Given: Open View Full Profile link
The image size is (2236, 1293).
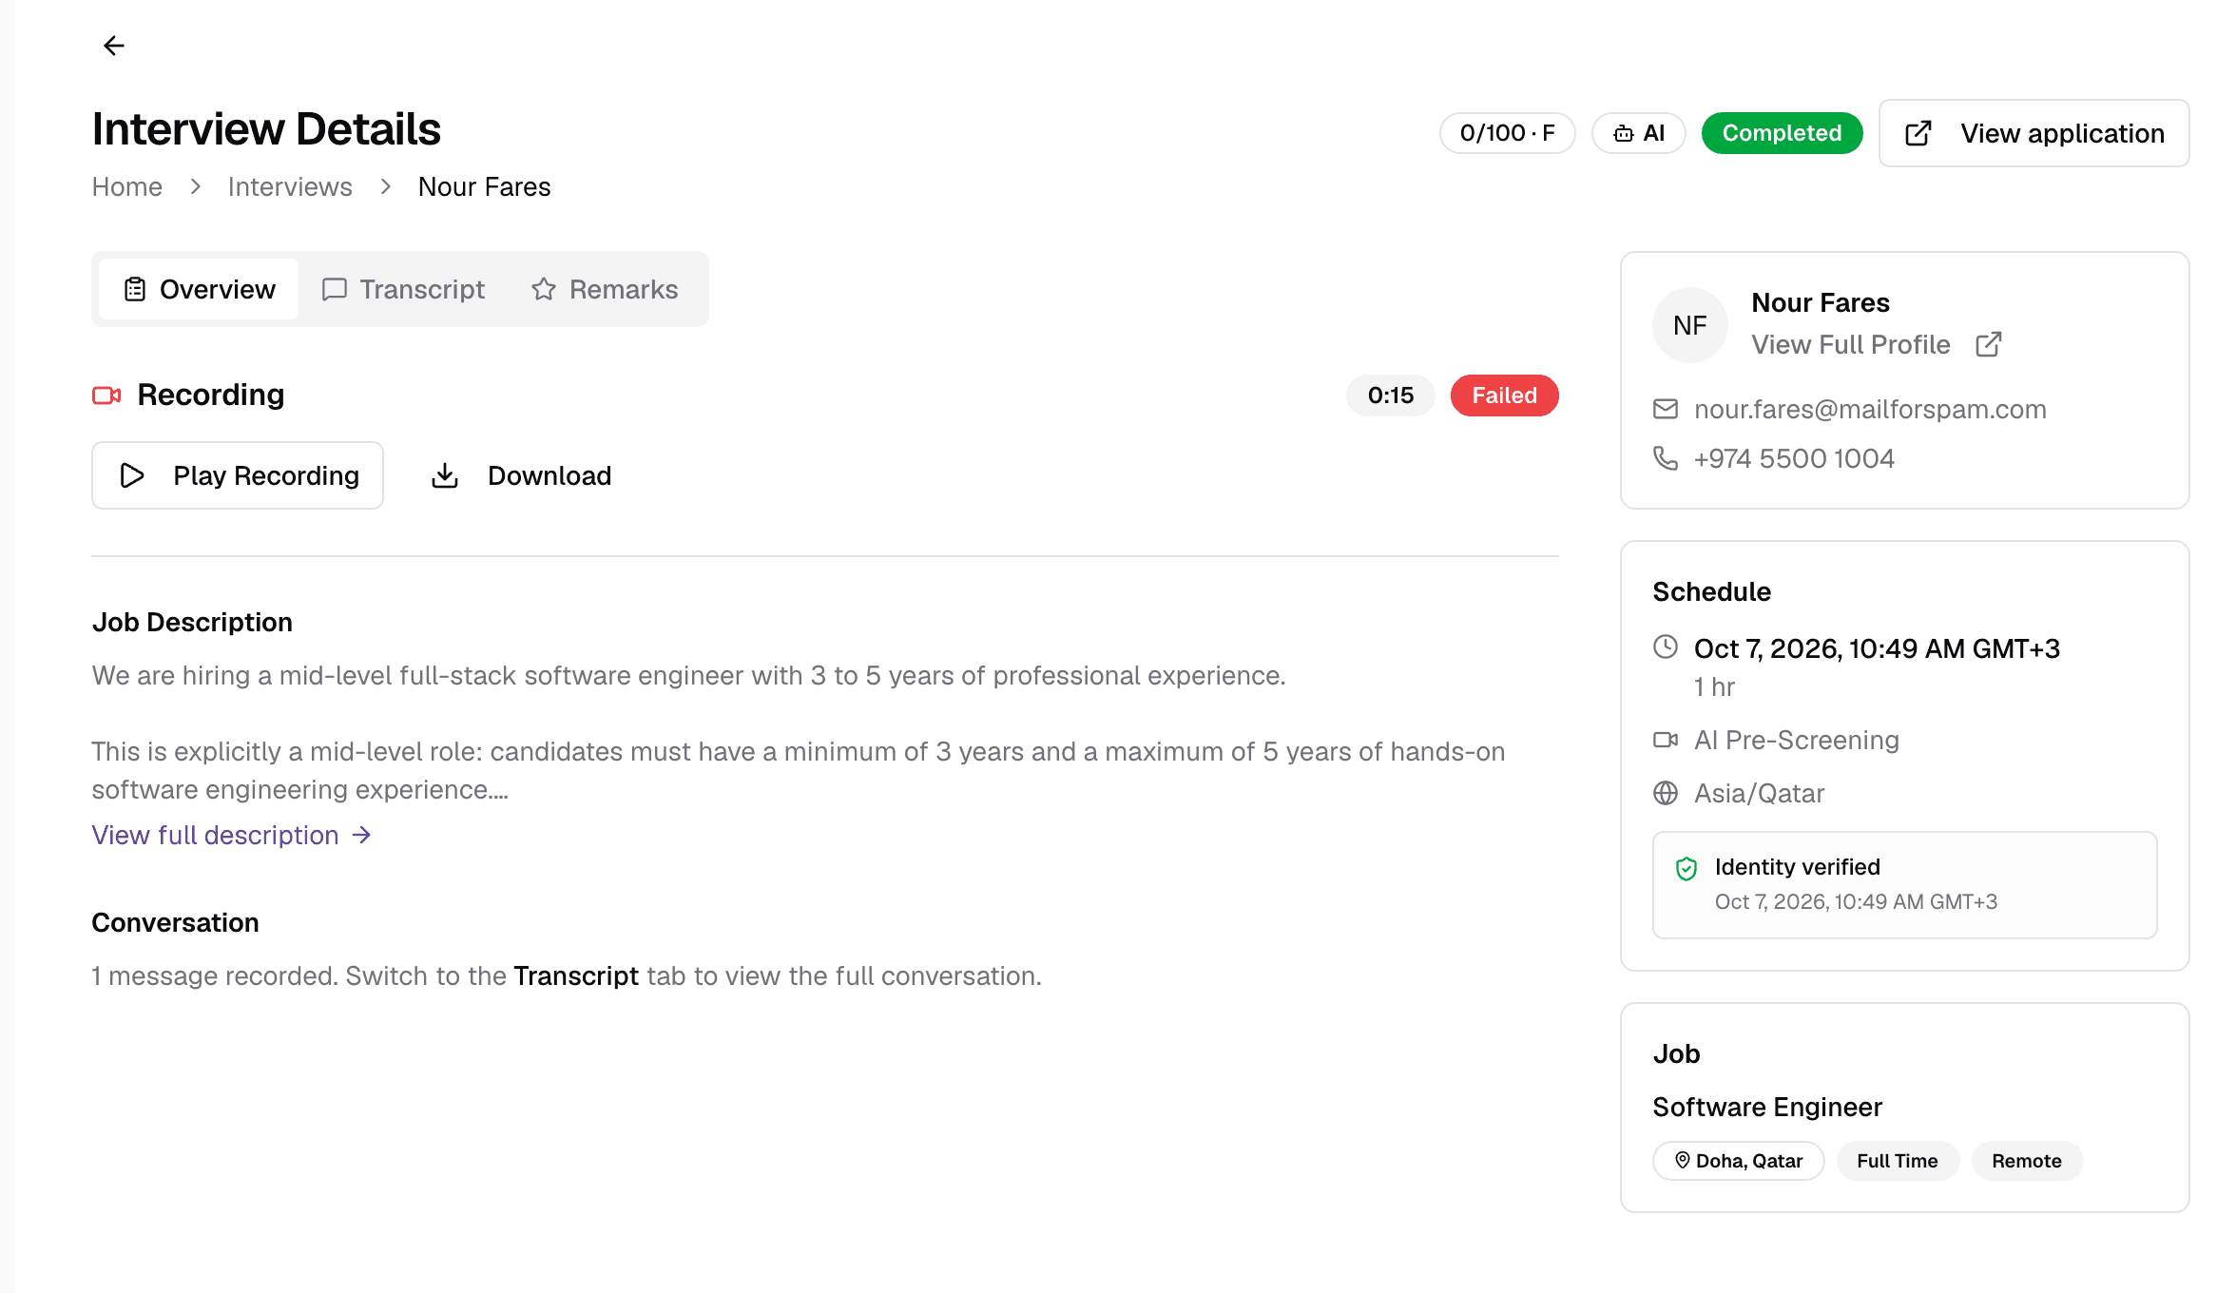Looking at the screenshot, I should [x=1851, y=344].
